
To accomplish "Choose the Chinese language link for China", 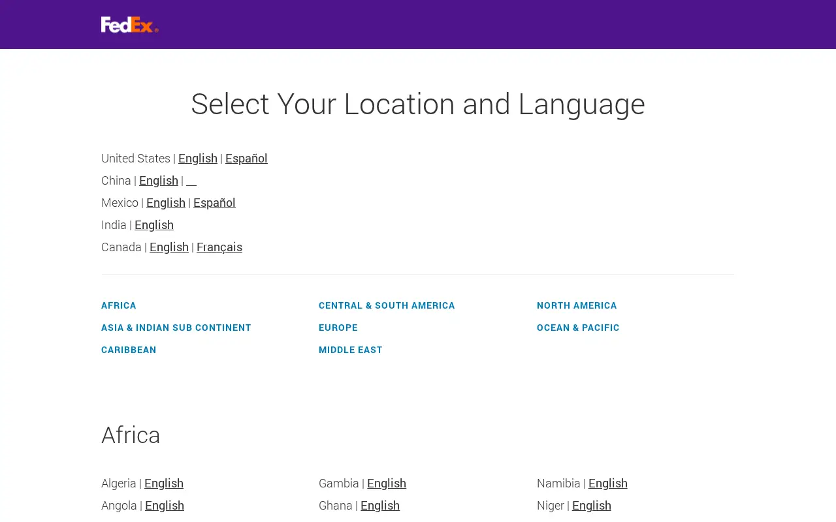I will 191,180.
